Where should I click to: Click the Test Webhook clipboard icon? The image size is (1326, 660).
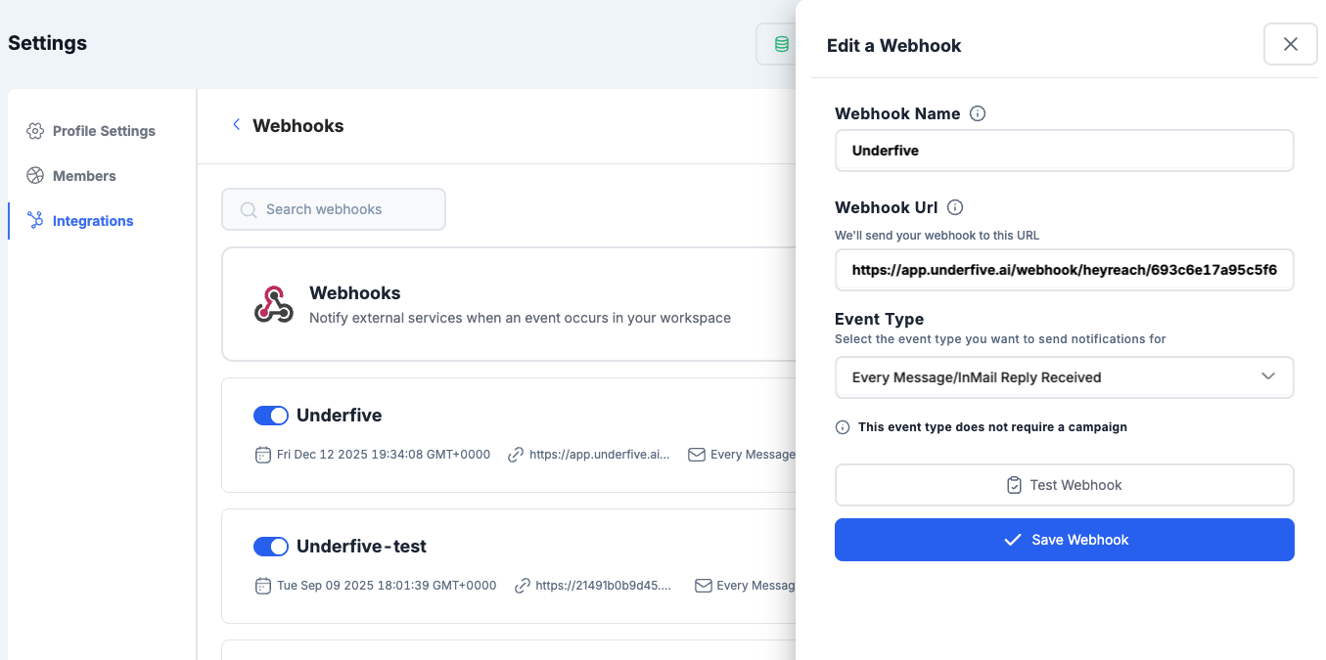click(1014, 484)
